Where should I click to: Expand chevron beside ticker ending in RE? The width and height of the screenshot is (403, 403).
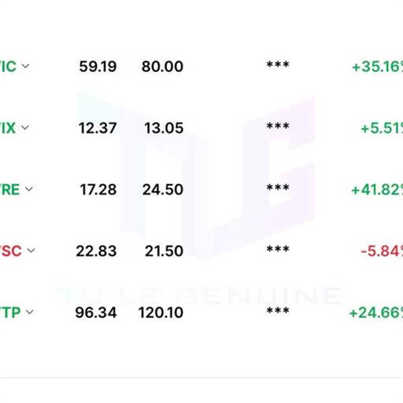pyautogui.click(x=29, y=189)
